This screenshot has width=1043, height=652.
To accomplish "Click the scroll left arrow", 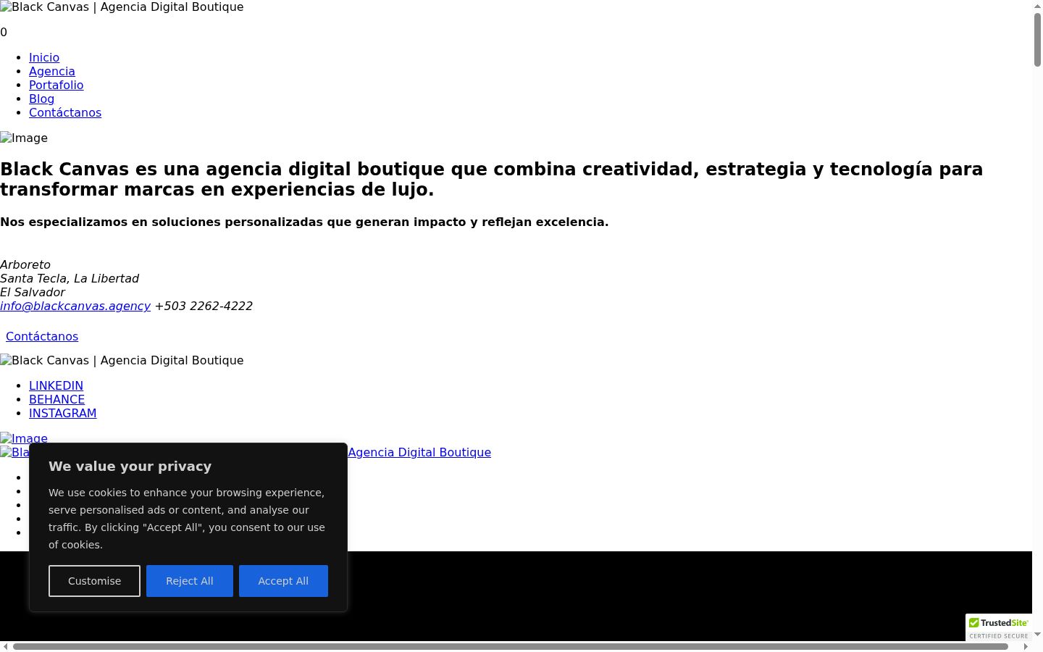I will click(6, 646).
